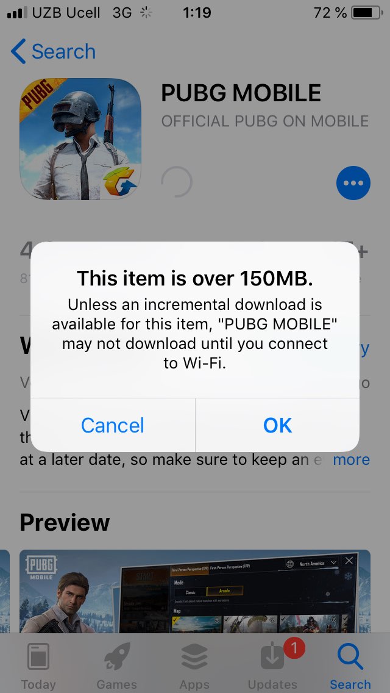Open Updates tab with badge
Viewport: 390px width, 693px height.
click(x=272, y=666)
